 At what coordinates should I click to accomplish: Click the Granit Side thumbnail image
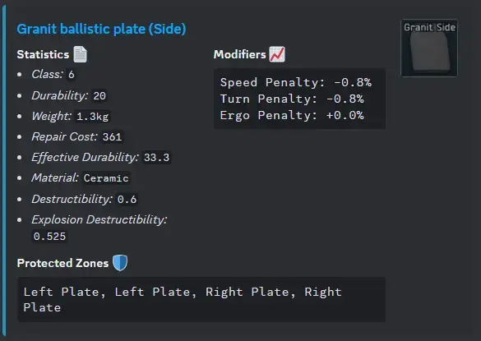(x=429, y=48)
